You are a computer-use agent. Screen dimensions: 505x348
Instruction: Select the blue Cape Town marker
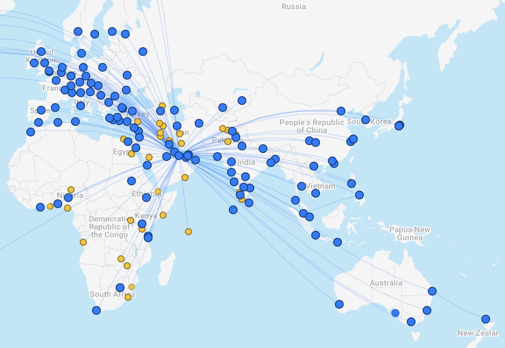(96, 310)
